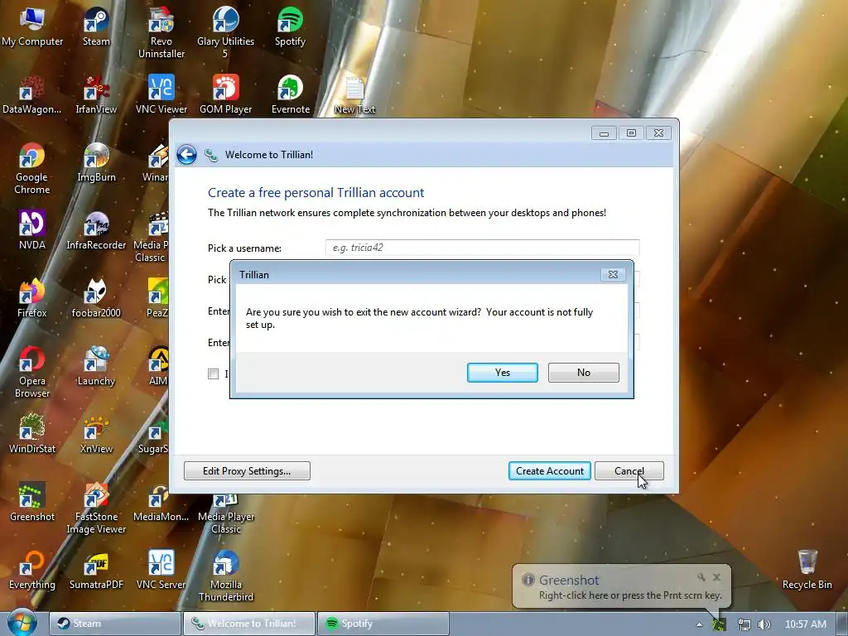
Task: Open volume speaker tray icon
Action: tap(764, 624)
